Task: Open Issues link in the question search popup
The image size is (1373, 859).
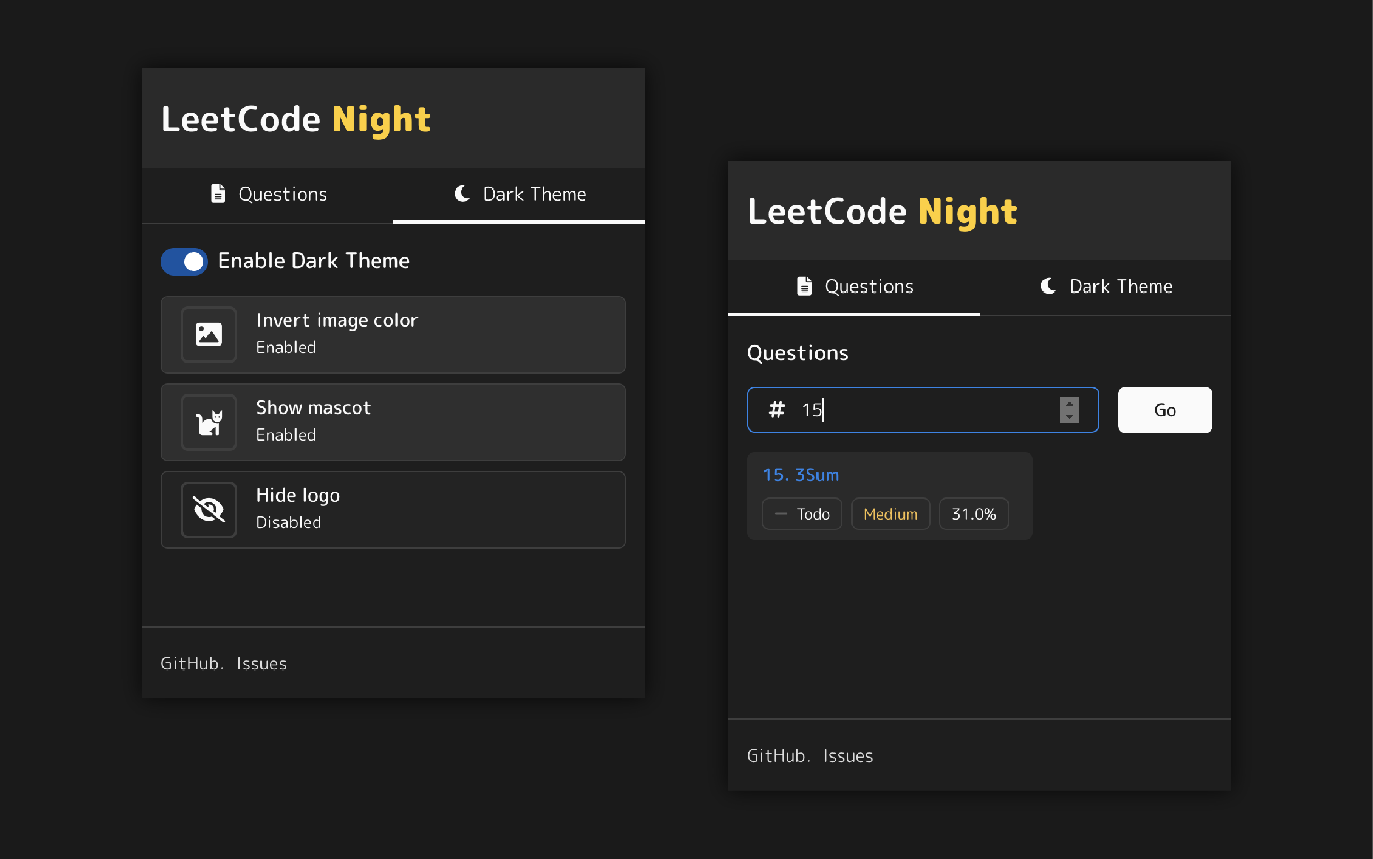Action: [848, 755]
